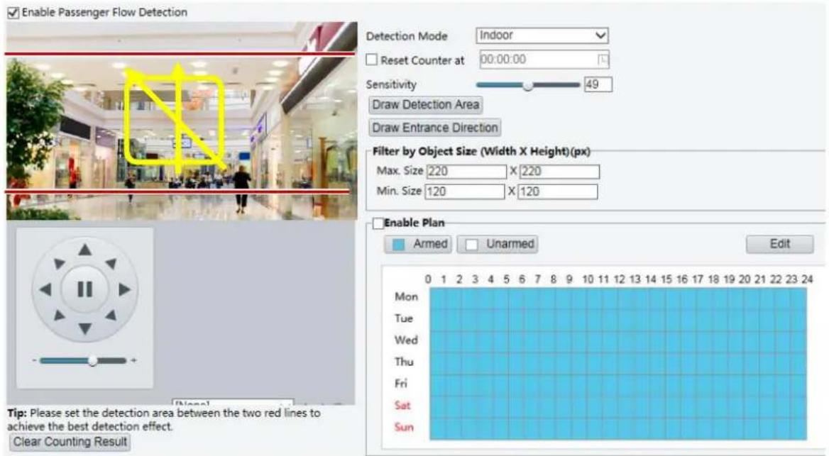Toggle Enable Passenger Flow Detection checkbox

point(13,13)
